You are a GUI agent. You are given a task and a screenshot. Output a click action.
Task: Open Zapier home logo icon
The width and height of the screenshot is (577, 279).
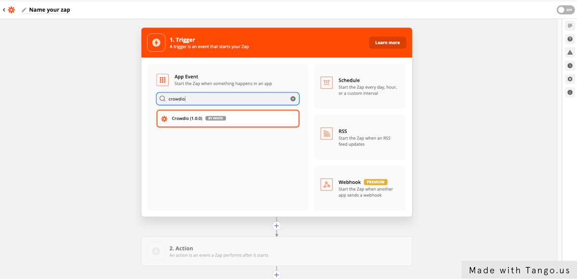(x=11, y=10)
